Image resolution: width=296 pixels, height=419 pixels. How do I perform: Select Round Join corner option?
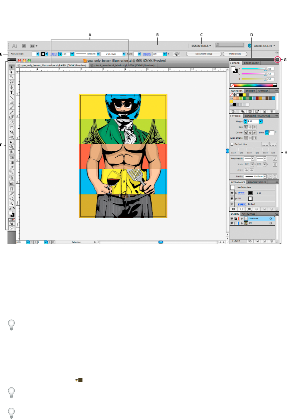[250, 132]
